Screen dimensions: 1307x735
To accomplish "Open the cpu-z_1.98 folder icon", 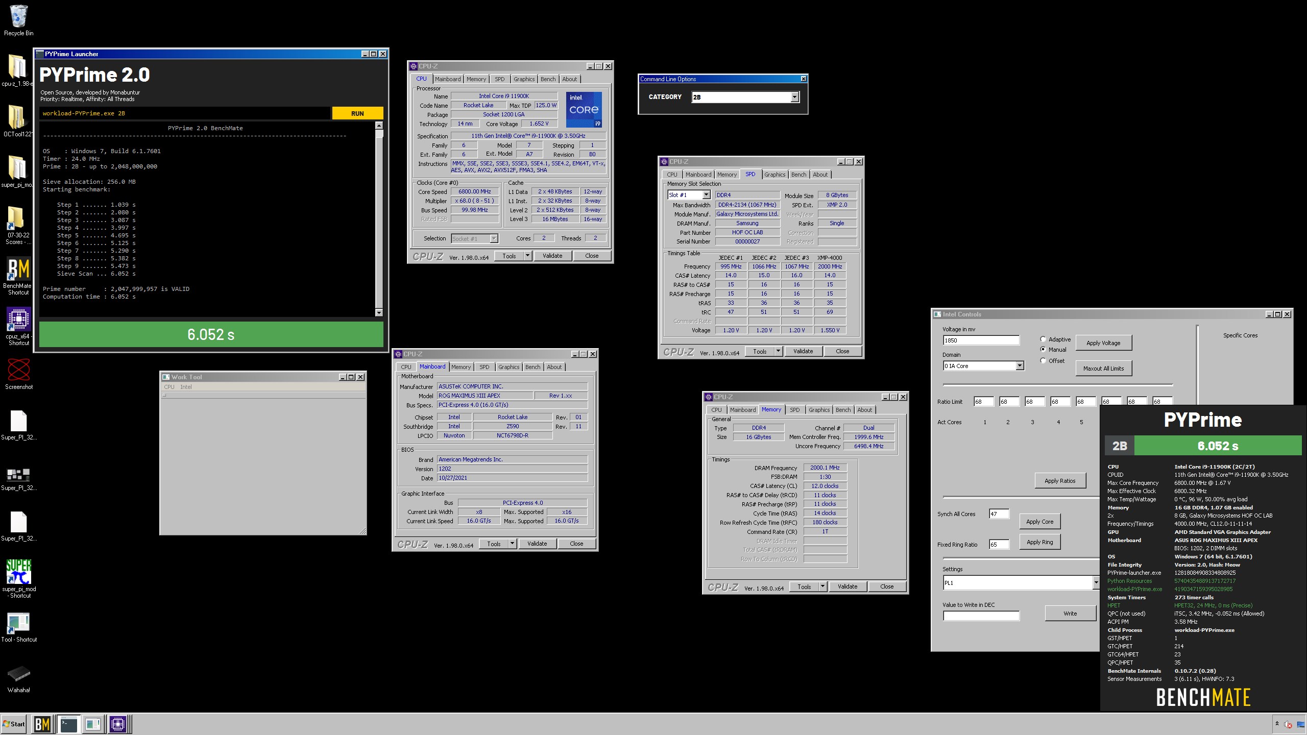I will (17, 70).
